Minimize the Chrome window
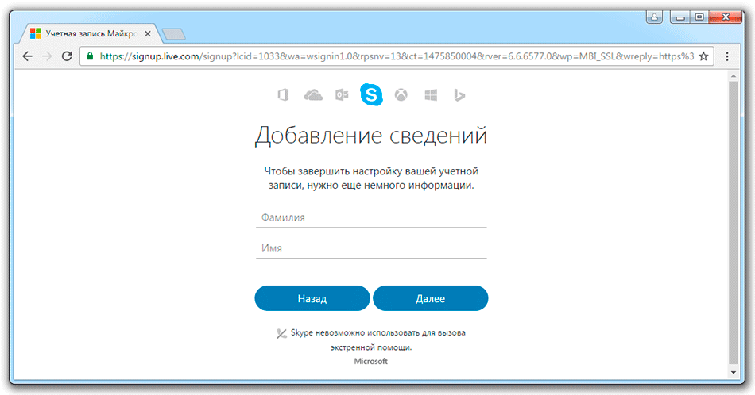755x395 pixels. point(679,17)
